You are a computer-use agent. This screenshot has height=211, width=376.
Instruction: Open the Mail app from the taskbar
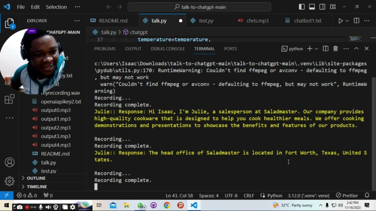(113, 206)
